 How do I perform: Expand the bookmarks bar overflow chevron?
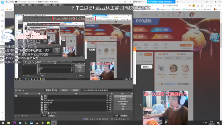[220, 9]
